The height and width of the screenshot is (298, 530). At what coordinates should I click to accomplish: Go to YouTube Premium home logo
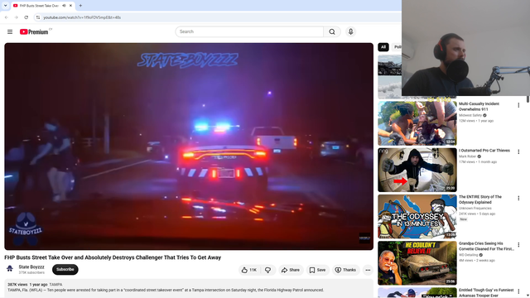point(34,31)
